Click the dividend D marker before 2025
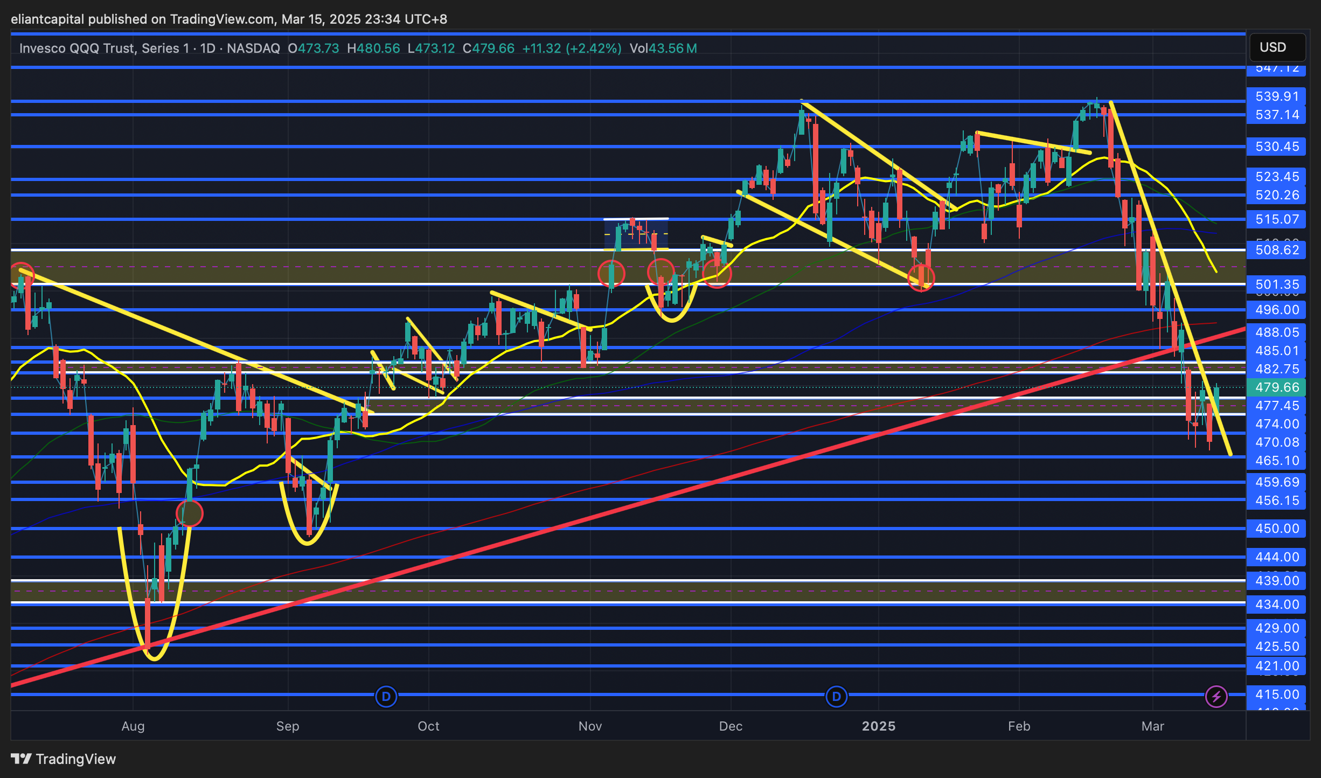This screenshot has width=1321, height=778. pos(836,697)
